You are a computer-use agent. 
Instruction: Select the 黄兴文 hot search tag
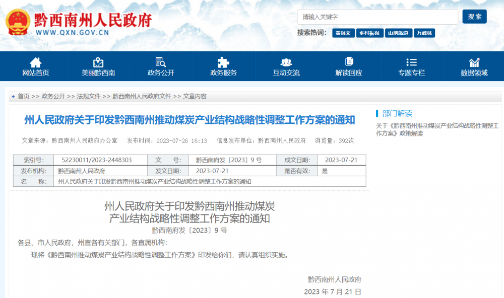tap(343, 33)
